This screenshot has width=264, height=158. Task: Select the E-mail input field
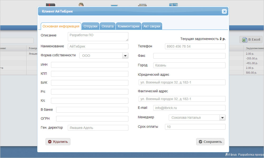point(189,108)
